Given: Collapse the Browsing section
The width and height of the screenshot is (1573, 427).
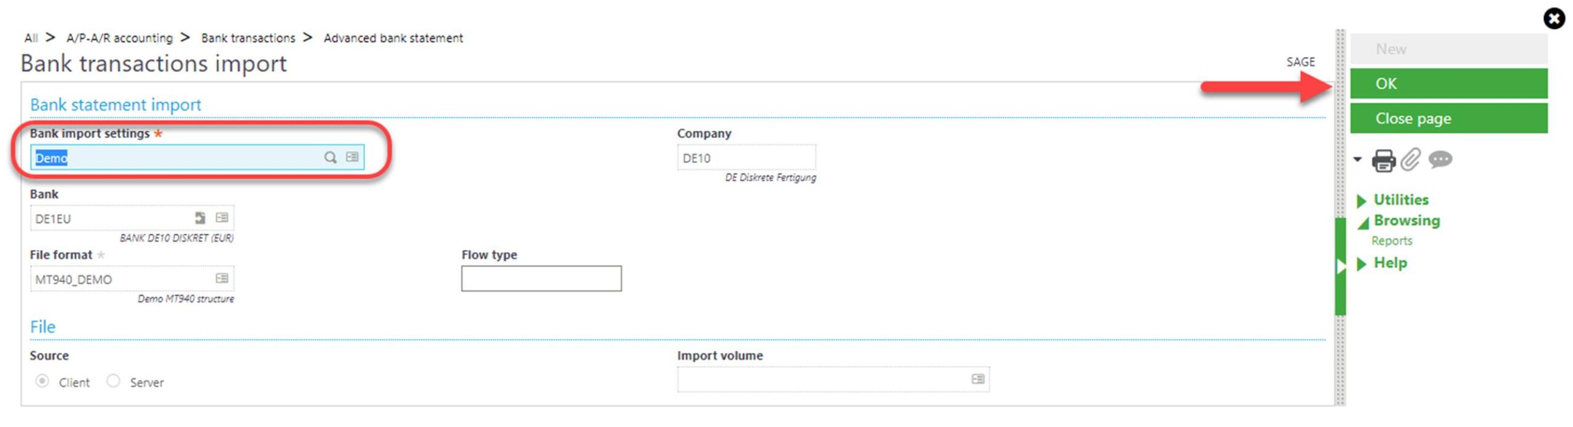Looking at the screenshot, I should pos(1406,221).
